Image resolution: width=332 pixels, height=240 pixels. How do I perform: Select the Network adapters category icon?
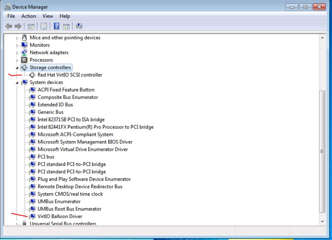(24, 52)
